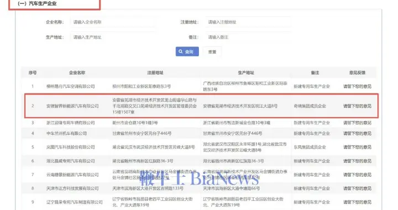
Task: Click the 注册地址 column header
Action: pos(155,72)
